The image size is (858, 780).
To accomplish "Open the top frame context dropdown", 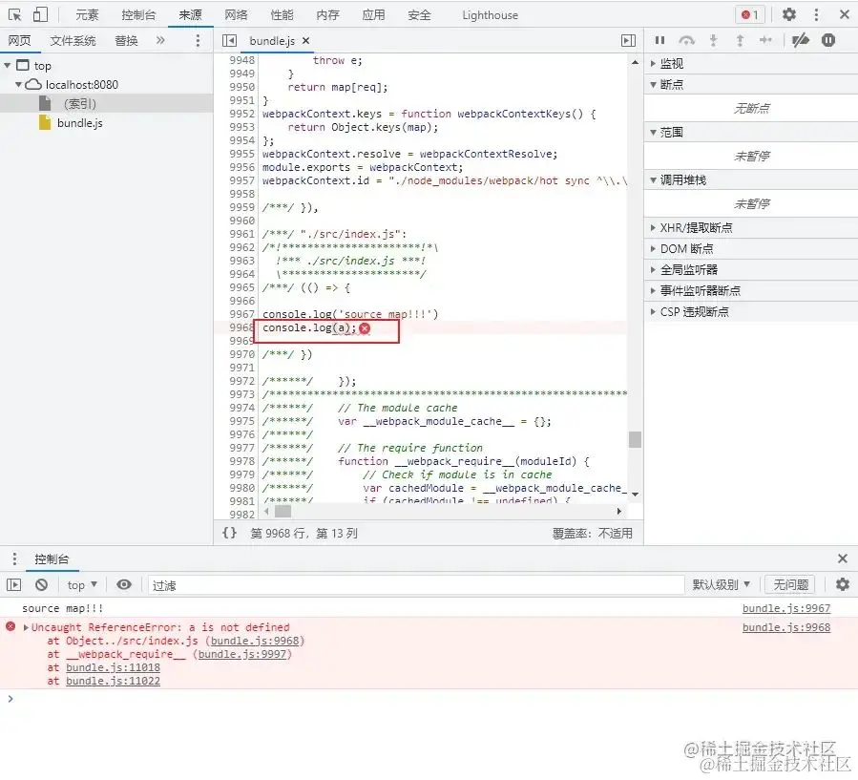I will [81, 584].
